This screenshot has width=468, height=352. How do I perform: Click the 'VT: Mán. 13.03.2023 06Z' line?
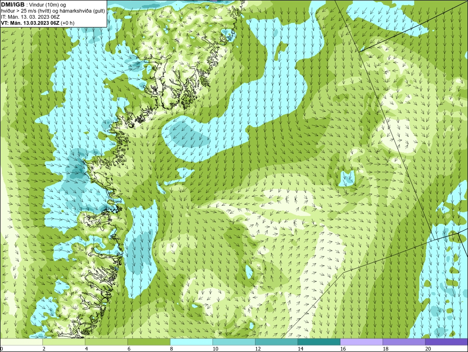[30, 23]
